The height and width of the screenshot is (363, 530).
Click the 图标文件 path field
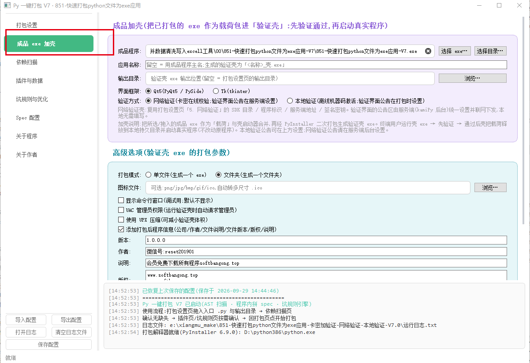point(308,188)
